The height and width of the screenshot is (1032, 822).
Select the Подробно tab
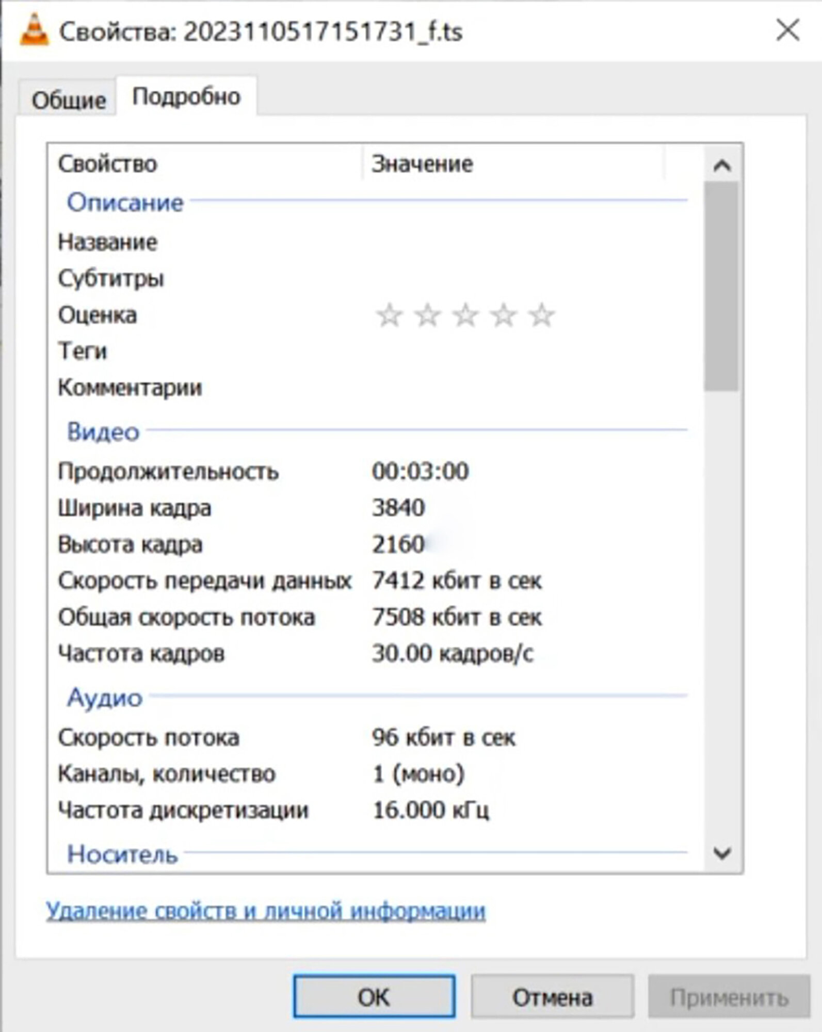point(186,96)
